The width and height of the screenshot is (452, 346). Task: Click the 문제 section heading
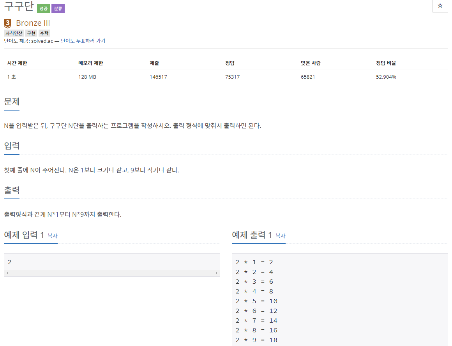[12, 102]
